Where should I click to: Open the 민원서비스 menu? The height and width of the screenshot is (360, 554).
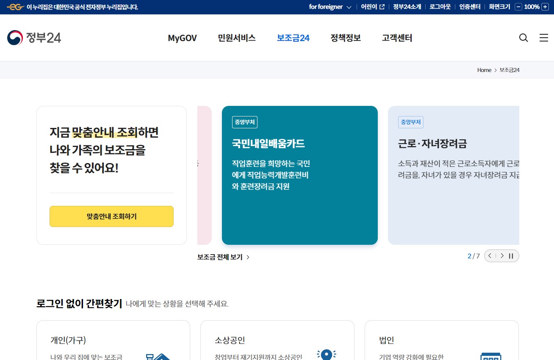[x=237, y=38]
